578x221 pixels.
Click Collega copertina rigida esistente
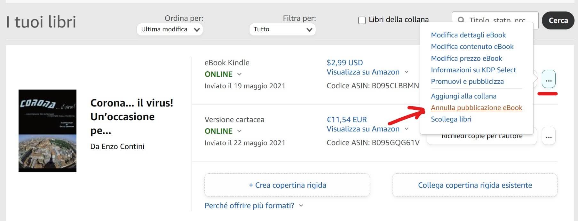point(475,185)
